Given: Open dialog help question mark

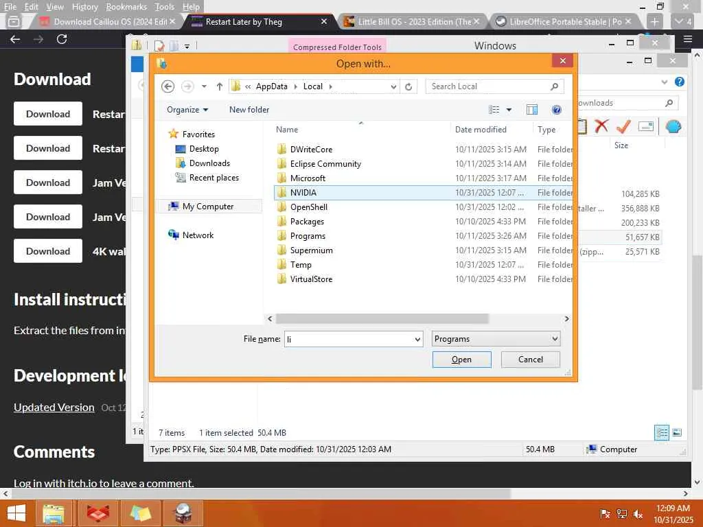Looking at the screenshot, I should 556,110.
